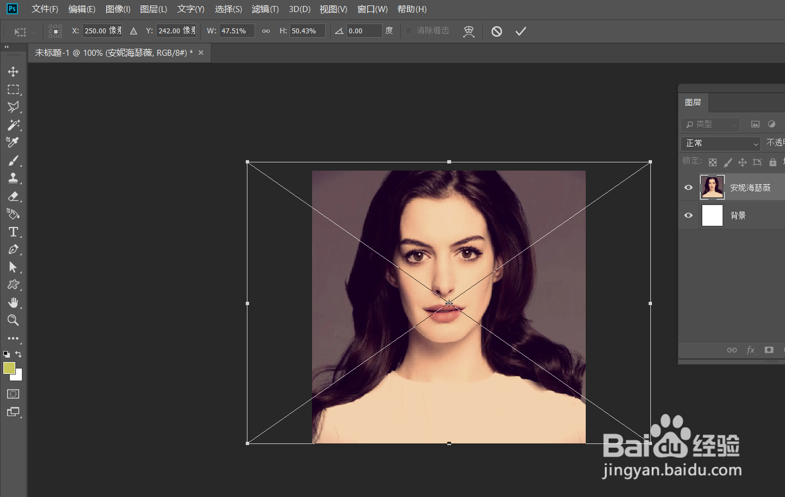Open the layer filter 类型 dropdown
This screenshot has width=785, height=497.
[711, 125]
